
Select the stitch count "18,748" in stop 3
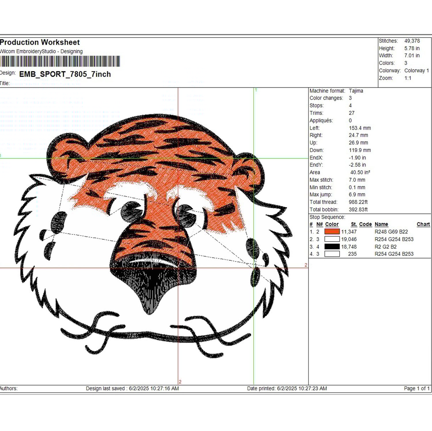[x=349, y=247]
